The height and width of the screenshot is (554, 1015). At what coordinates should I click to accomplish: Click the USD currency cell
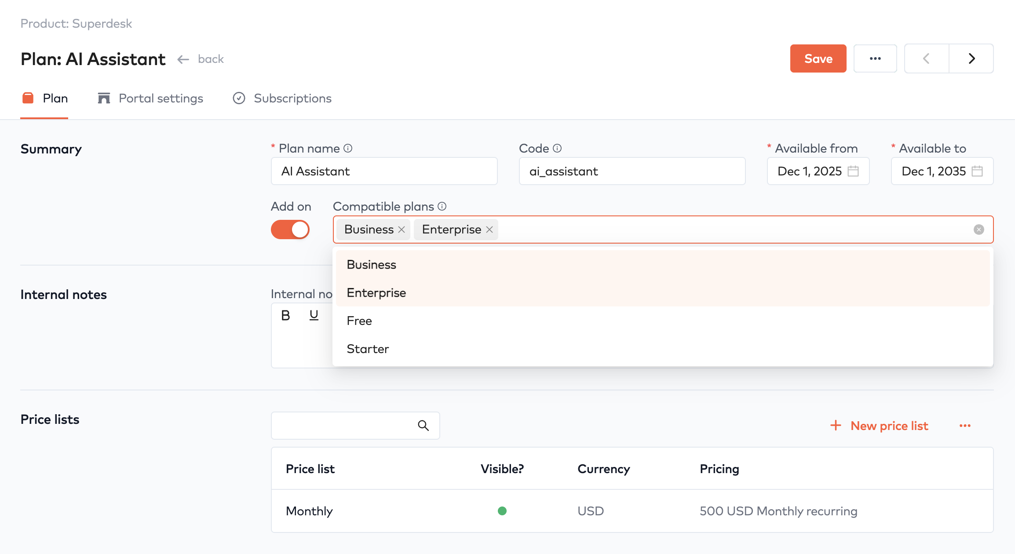tap(591, 511)
